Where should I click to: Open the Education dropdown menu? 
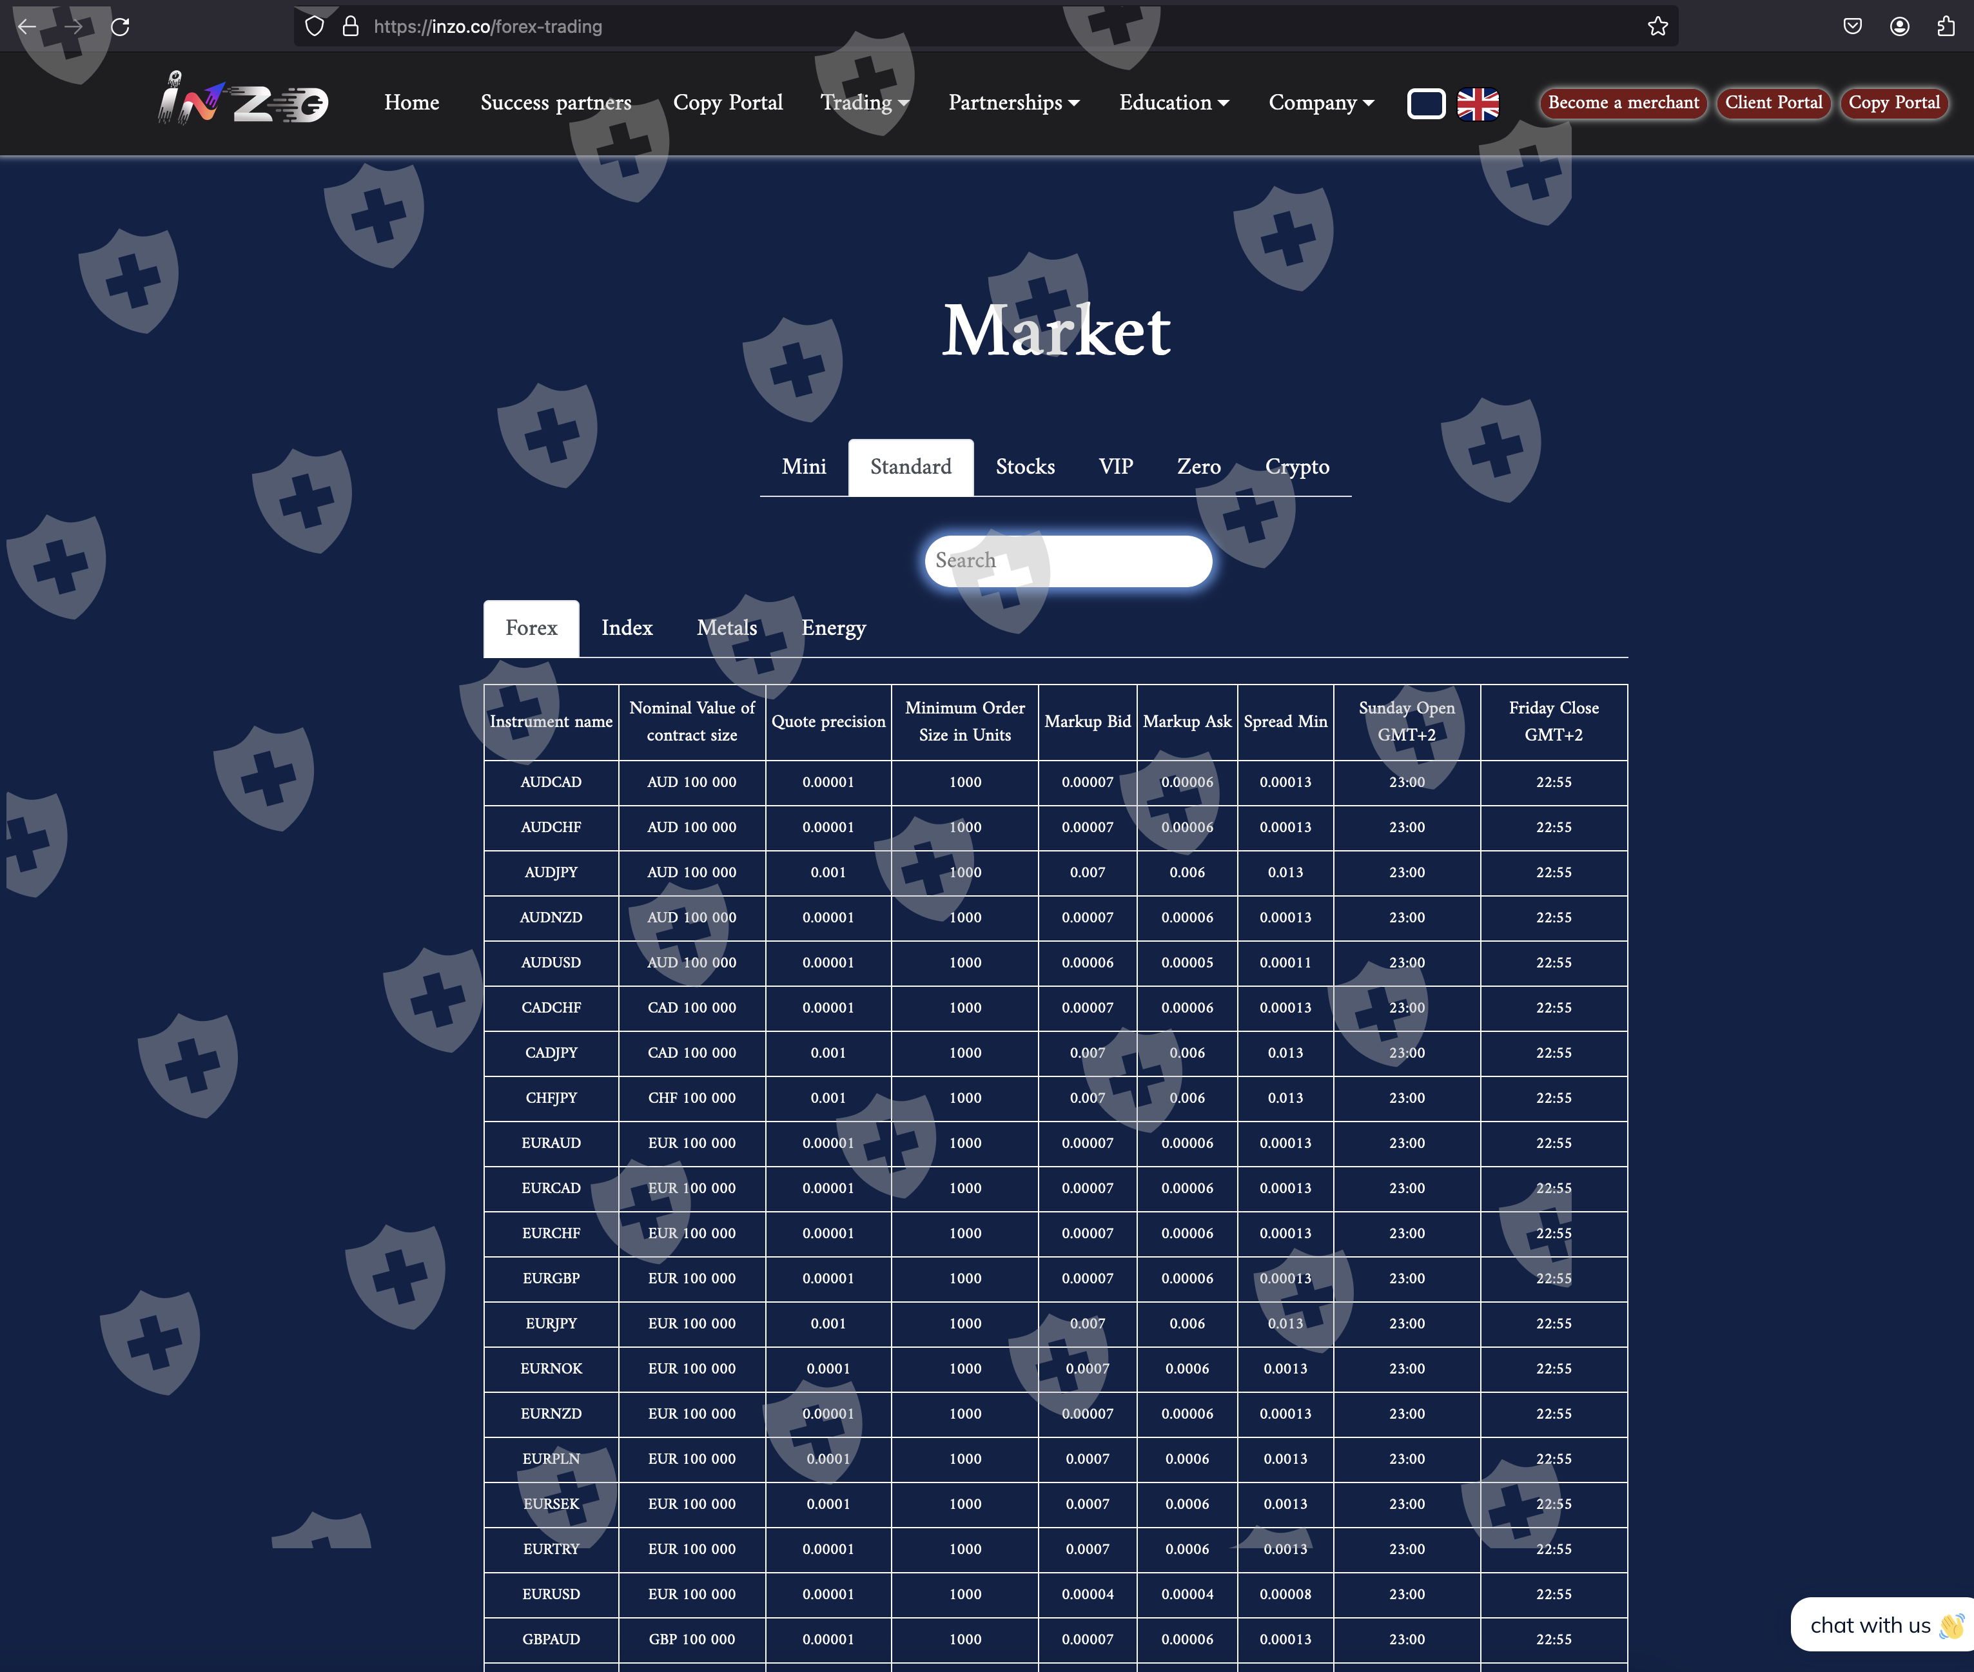[1173, 102]
